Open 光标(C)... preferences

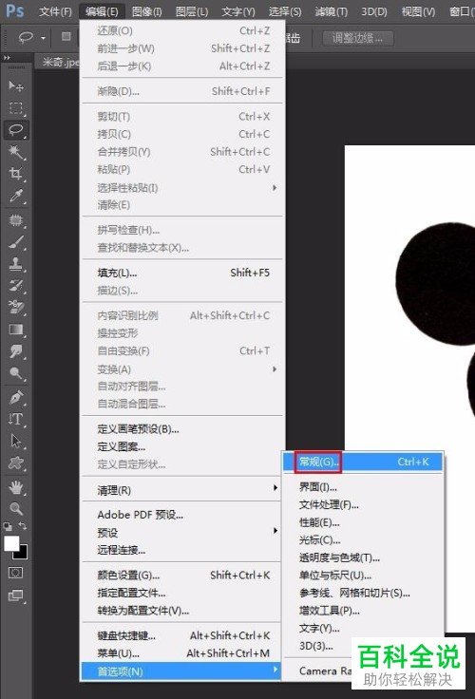point(363,539)
